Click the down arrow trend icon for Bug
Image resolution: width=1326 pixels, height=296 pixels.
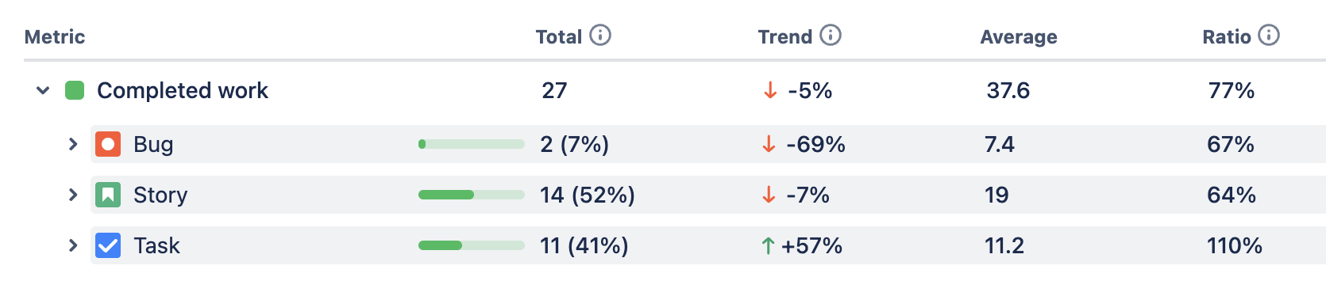[769, 144]
